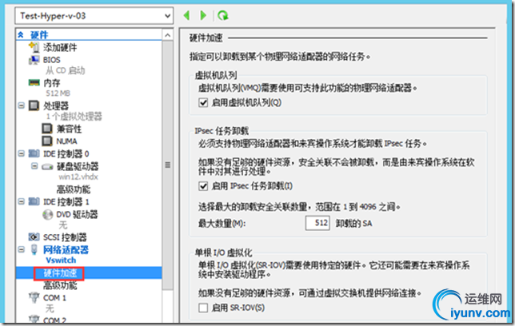Image resolution: width=515 pixels, height=326 pixels.
Task: Click the 最大数量 field showing 512
Action: pos(317,223)
